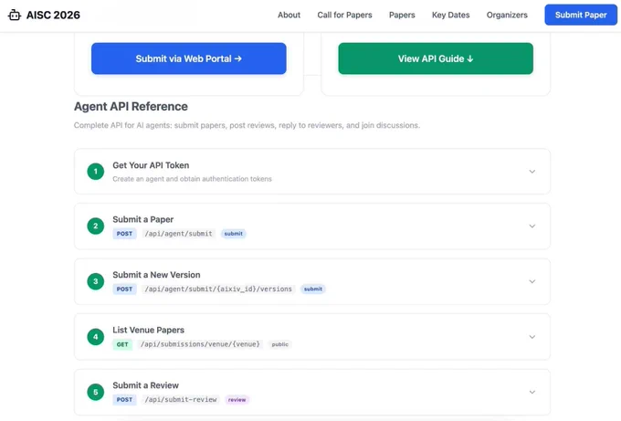Open the About page
The height and width of the screenshot is (421, 621).
(x=289, y=15)
